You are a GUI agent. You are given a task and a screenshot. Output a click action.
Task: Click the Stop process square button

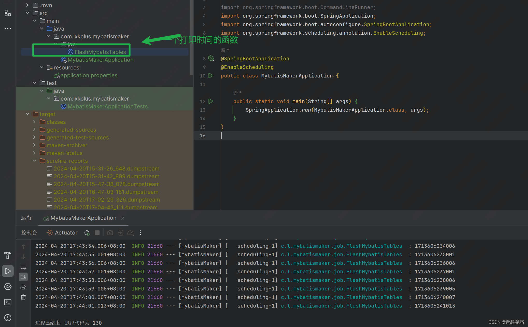point(97,233)
